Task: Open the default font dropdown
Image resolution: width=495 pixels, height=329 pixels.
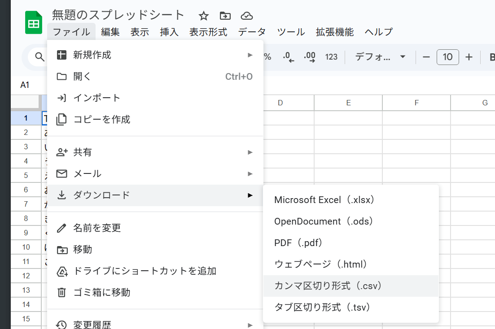Action: click(x=380, y=57)
